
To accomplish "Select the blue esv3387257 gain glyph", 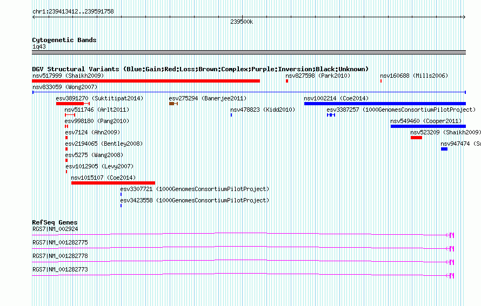I will (331, 115).
